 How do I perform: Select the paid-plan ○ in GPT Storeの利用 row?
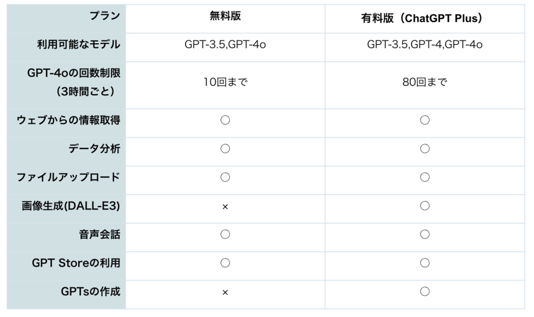tap(424, 263)
